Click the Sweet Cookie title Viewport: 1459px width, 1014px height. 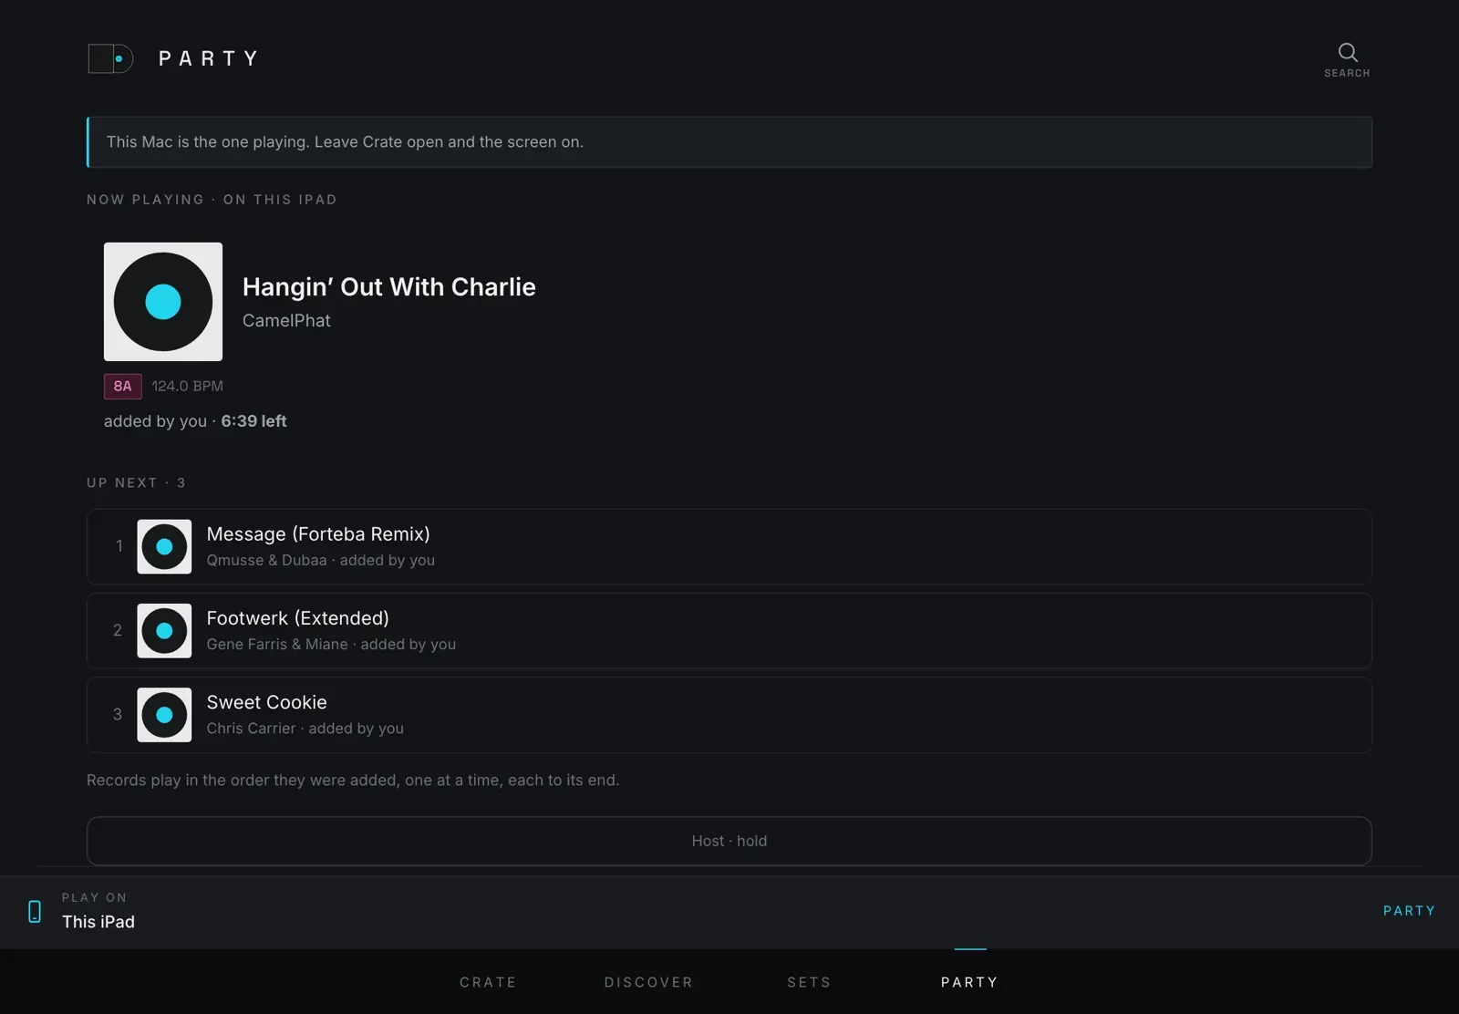click(266, 702)
